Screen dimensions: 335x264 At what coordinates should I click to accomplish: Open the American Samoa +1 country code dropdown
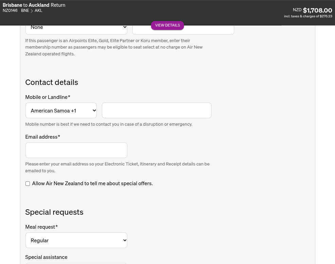point(61,110)
